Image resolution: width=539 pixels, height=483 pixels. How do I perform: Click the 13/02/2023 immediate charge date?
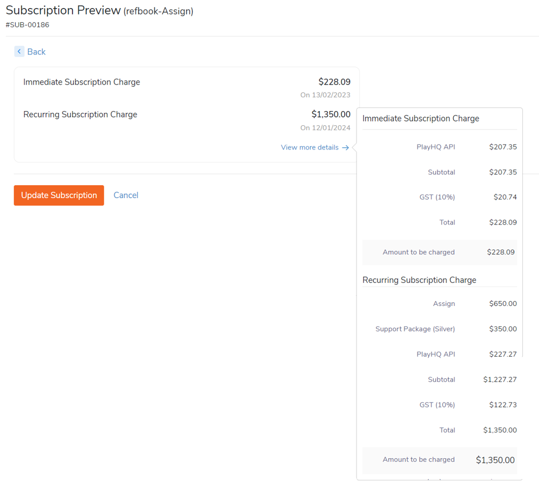tap(325, 95)
